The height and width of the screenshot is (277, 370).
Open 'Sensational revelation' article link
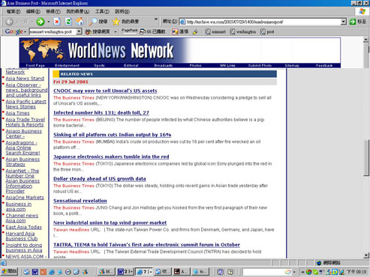point(80,201)
